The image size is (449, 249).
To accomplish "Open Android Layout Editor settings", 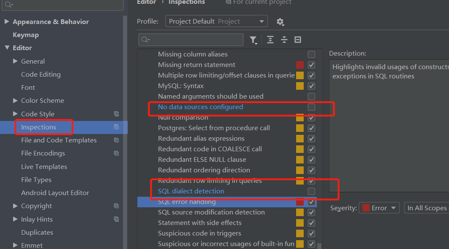I will 55,193.
